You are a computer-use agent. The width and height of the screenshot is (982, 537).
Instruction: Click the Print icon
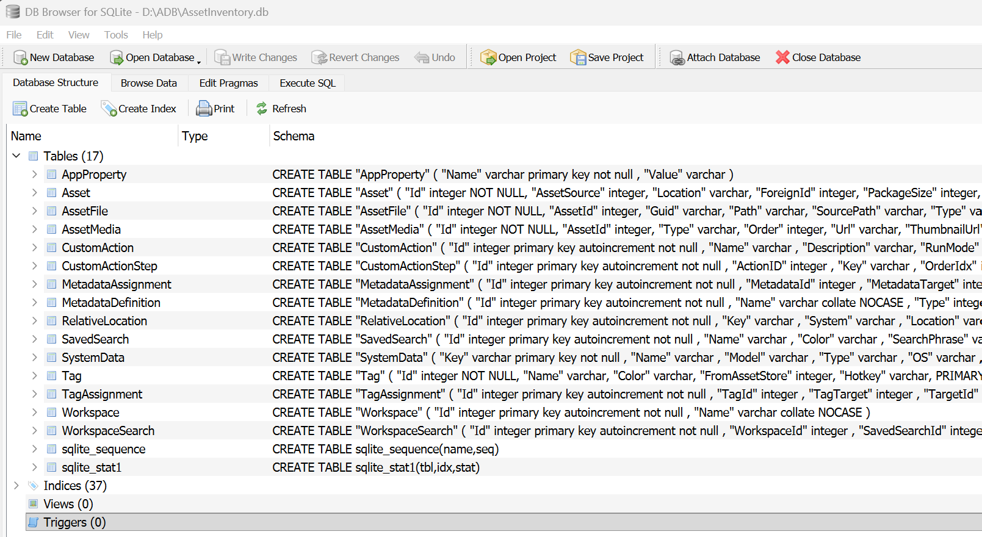tap(204, 109)
